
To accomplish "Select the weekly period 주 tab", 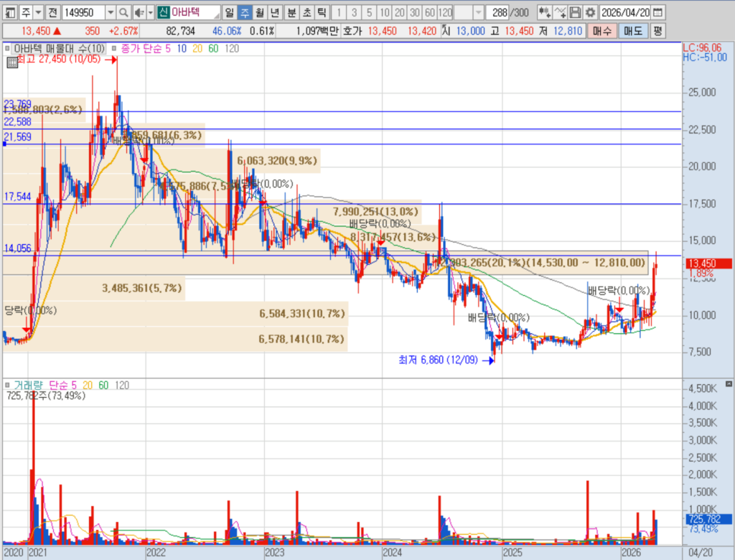I will pos(245,12).
